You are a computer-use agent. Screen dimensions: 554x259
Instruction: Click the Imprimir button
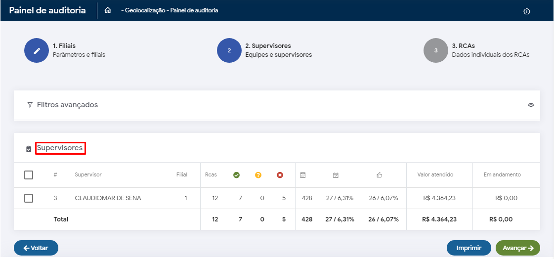tap(469, 248)
